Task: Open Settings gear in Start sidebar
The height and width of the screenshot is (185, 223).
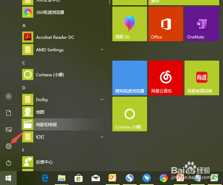Action: tap(9, 146)
